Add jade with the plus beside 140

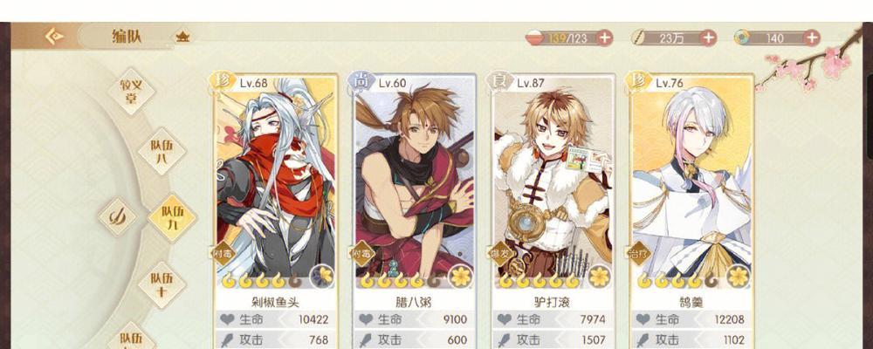click(x=812, y=38)
